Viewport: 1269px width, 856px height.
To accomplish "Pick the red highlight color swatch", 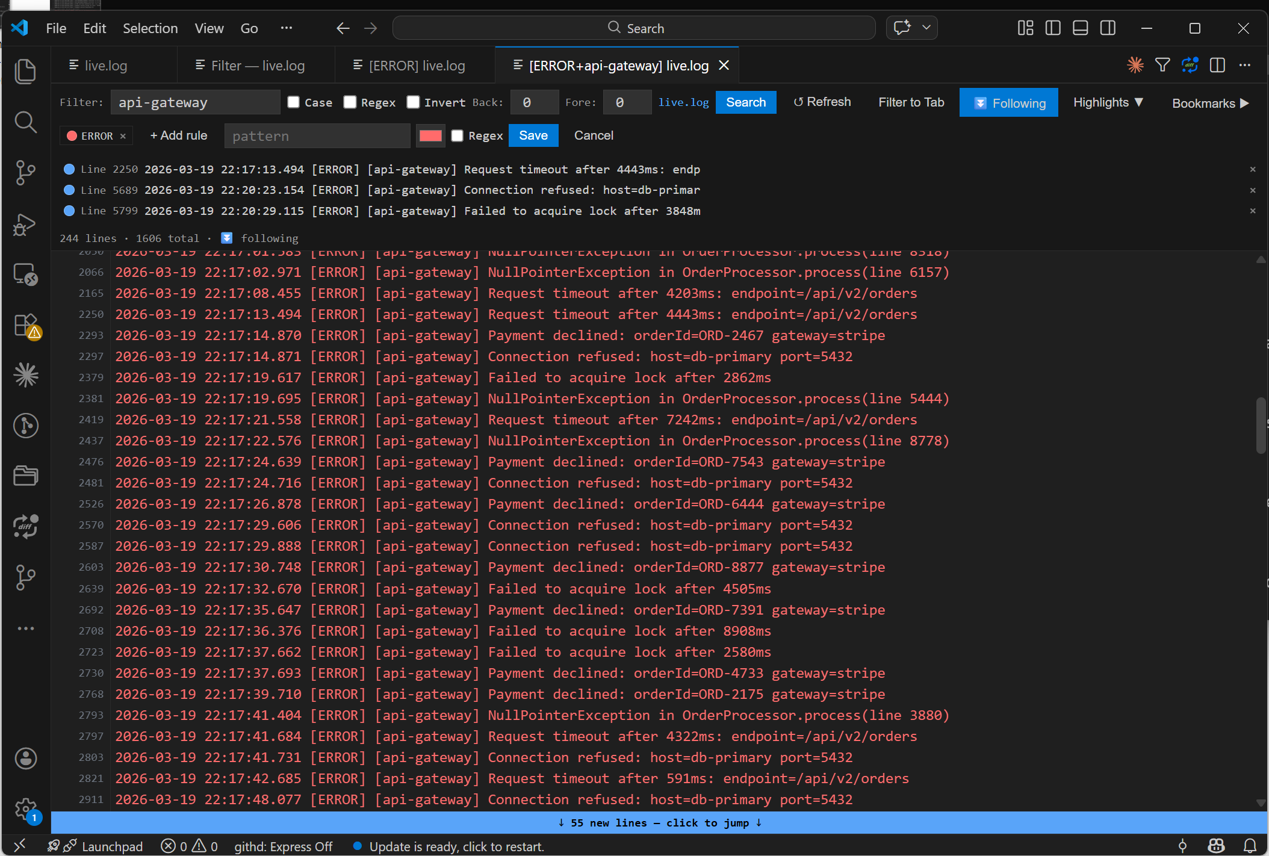I will (430, 135).
